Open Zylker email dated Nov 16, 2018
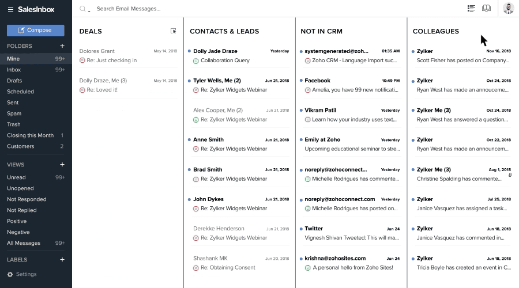 pyautogui.click(x=461, y=55)
